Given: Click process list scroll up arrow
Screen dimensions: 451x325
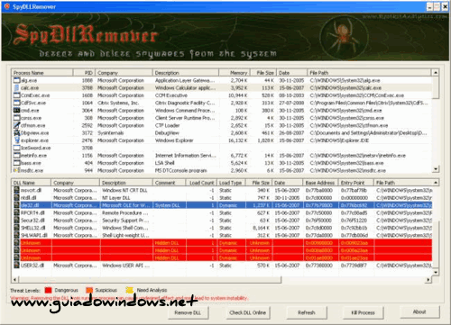Looking at the screenshot, I should [436, 73].
